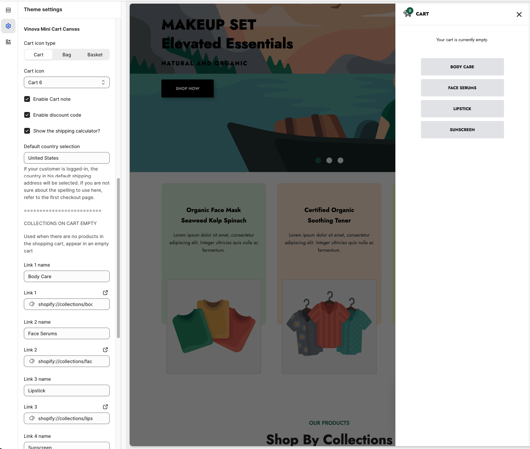The width and height of the screenshot is (530, 449).
Task: Click the Shop Now banner button
Action: pyautogui.click(x=187, y=88)
